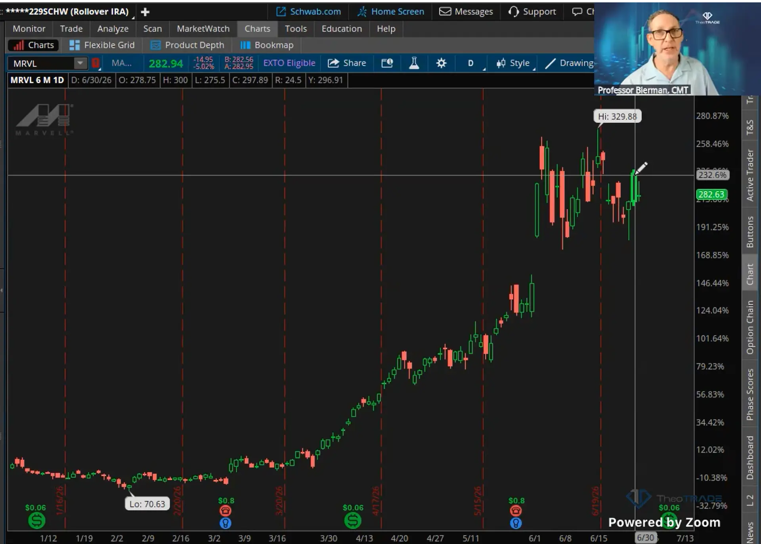Select the Charts sub-tab with bar icon

tap(34, 45)
